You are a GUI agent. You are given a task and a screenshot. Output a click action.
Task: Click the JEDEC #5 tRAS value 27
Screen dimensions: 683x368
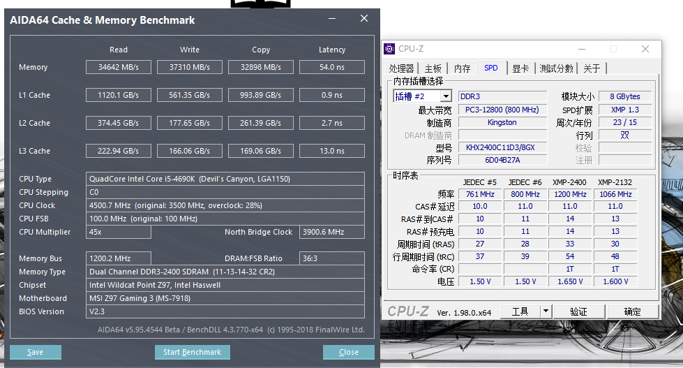point(480,244)
